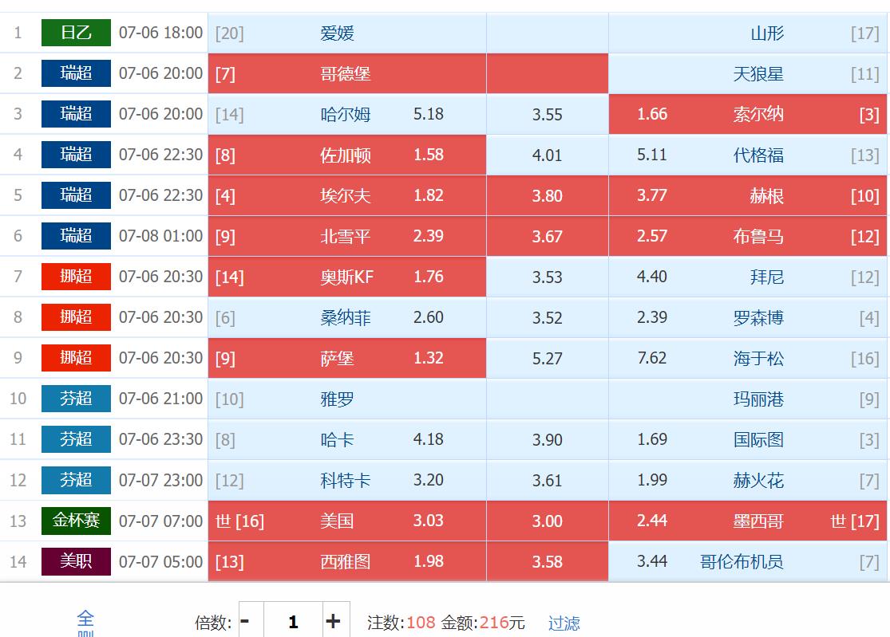
Task: Deselect 美国 home odds 3.03
Action: [346, 521]
